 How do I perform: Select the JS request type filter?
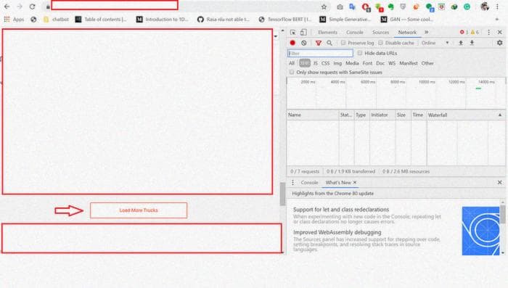315,63
